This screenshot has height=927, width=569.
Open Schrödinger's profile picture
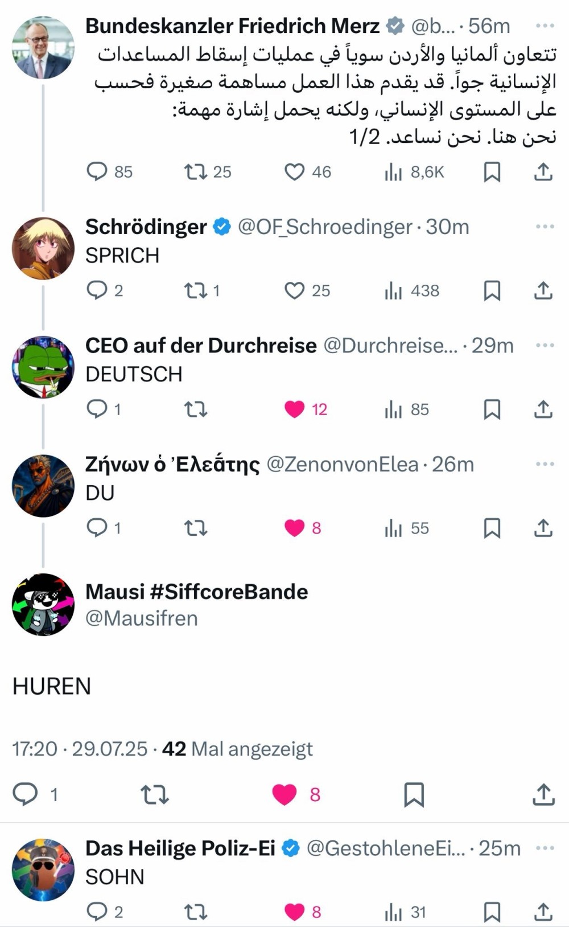43,248
